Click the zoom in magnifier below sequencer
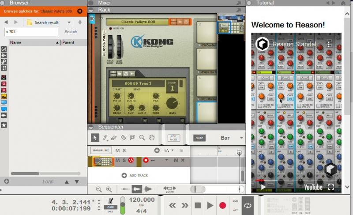The image size is (353, 215). [109, 189]
